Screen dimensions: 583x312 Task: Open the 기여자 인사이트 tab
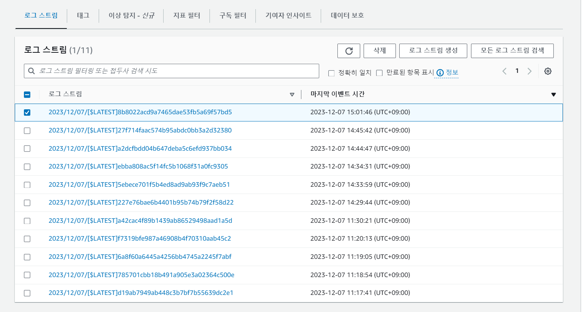(x=288, y=15)
